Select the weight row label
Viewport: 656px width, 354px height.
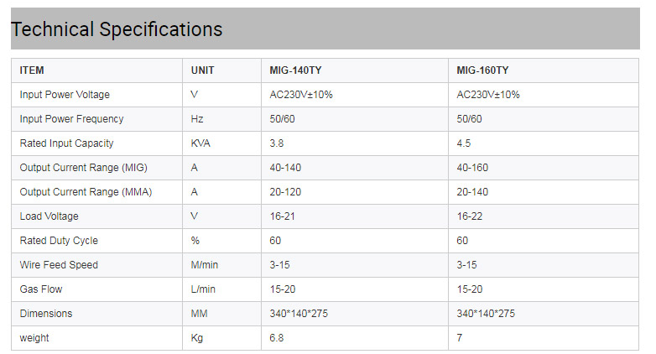pyautogui.click(x=34, y=338)
